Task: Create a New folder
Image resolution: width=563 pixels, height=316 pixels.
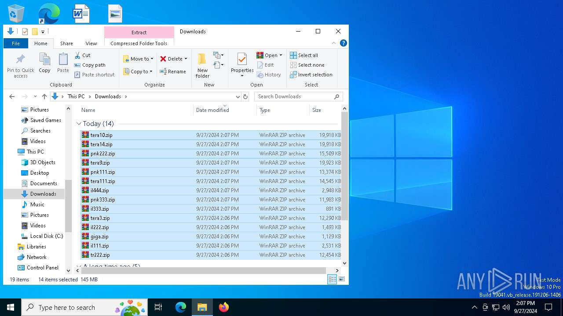Action: (x=202, y=66)
